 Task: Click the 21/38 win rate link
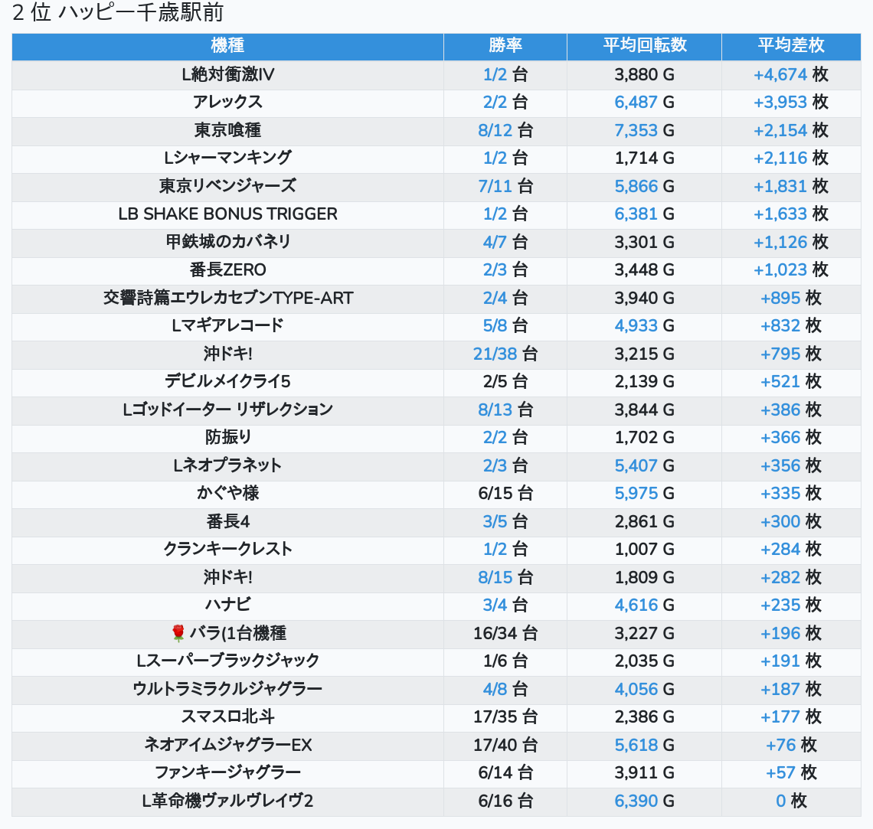(x=495, y=354)
